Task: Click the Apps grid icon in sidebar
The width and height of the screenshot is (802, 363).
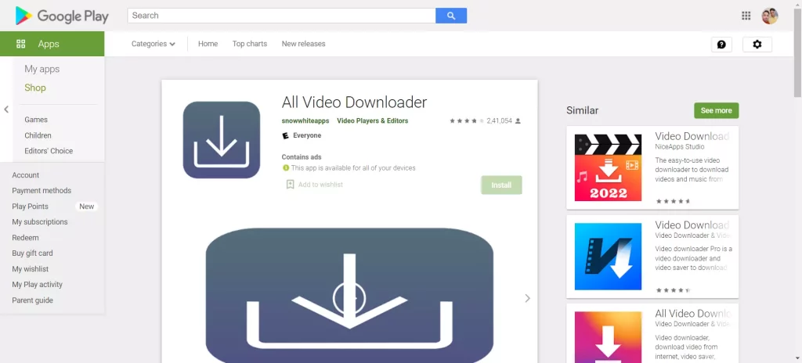Action: (21, 44)
